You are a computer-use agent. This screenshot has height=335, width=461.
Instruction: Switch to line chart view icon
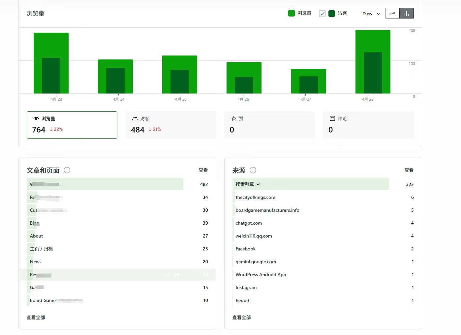point(392,14)
